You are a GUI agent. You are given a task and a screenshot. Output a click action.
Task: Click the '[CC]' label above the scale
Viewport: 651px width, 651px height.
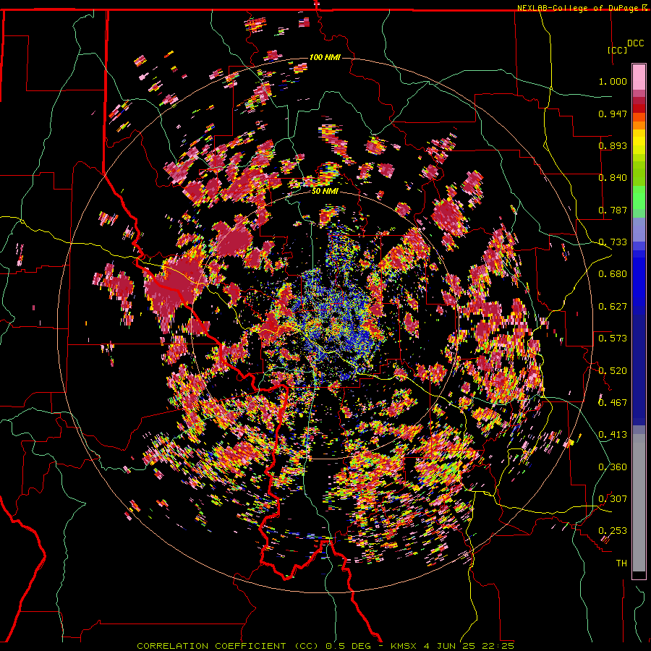[x=617, y=50]
